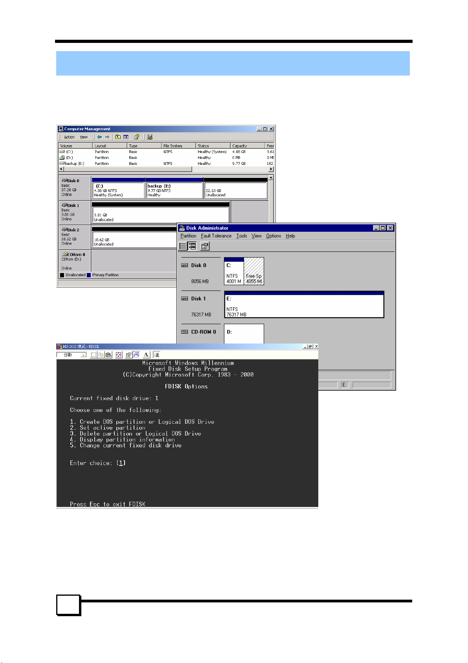The width and height of the screenshot is (468, 663).
Task: Click the MS-DOS icon in FDISK title bar
Action: pos(60,346)
